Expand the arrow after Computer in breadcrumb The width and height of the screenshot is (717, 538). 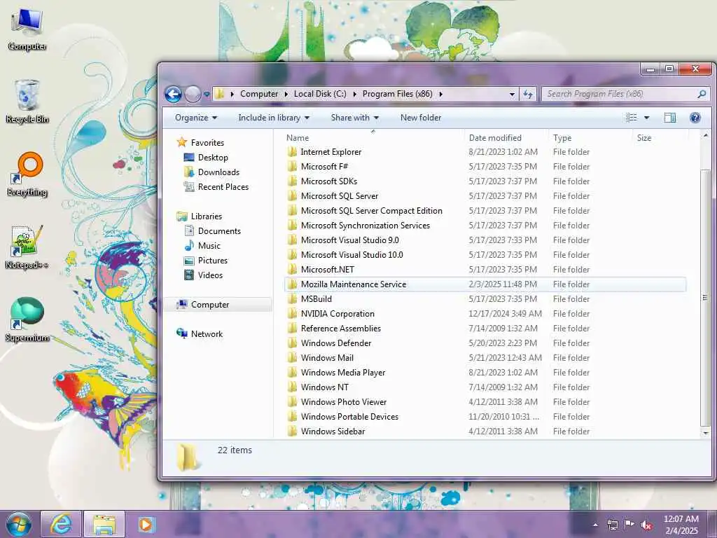286,95
